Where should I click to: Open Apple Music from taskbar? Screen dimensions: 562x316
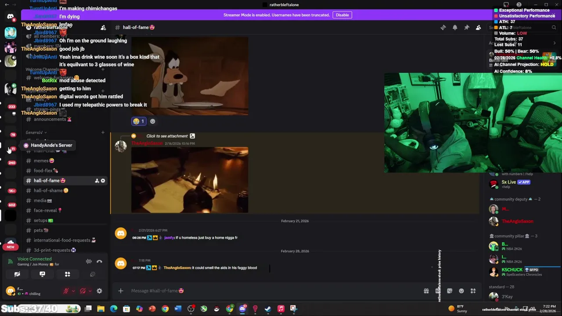(x=281, y=309)
